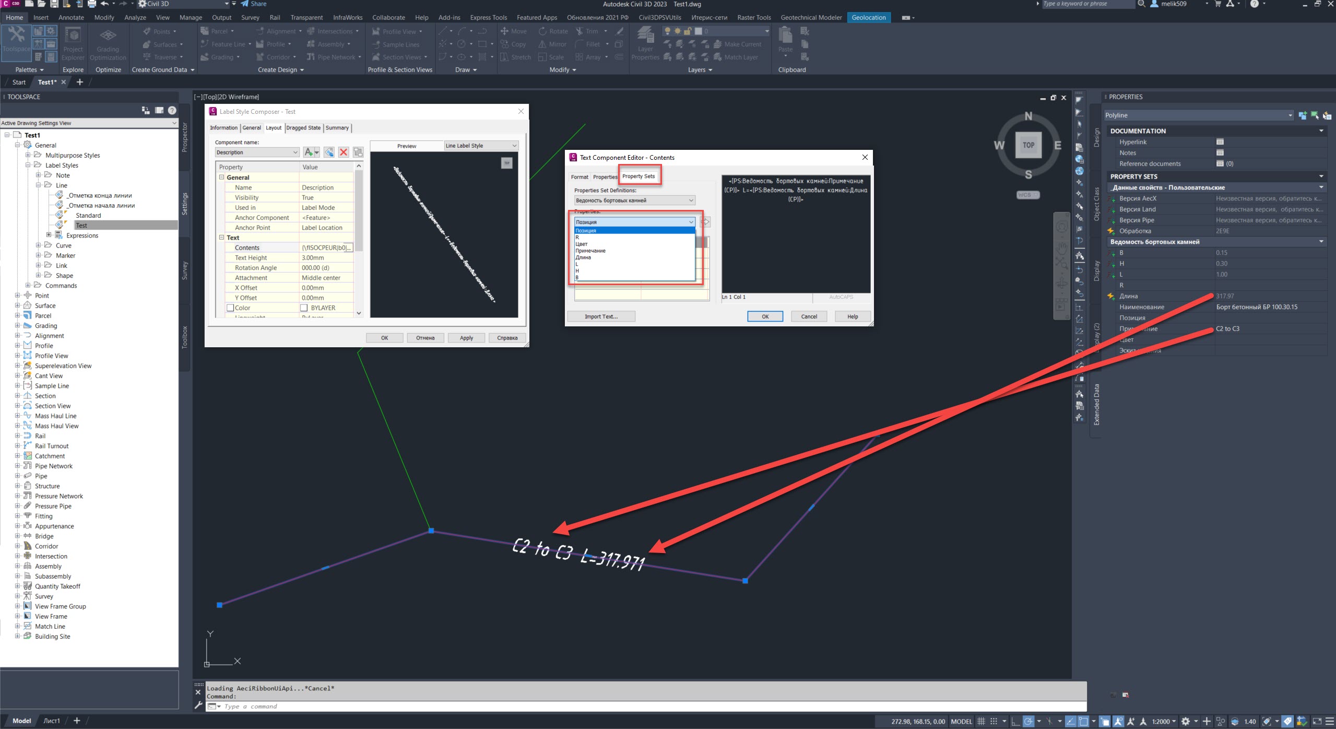Open the Geolocation ribbon tab
This screenshot has height=729, width=1336.
tap(868, 17)
